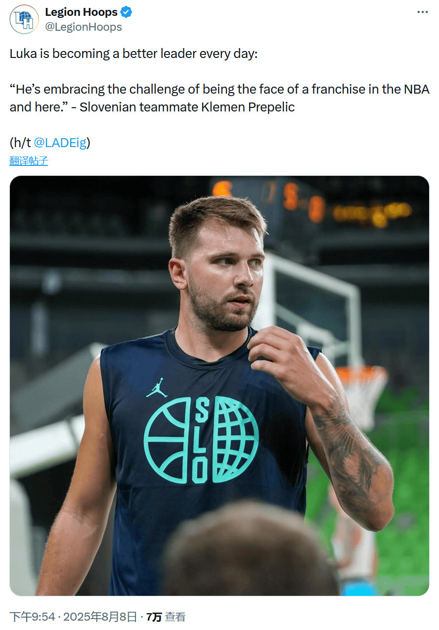The height and width of the screenshot is (630, 439).
Task: Click the 2025年8月8日 post date
Action: [x=100, y=617]
